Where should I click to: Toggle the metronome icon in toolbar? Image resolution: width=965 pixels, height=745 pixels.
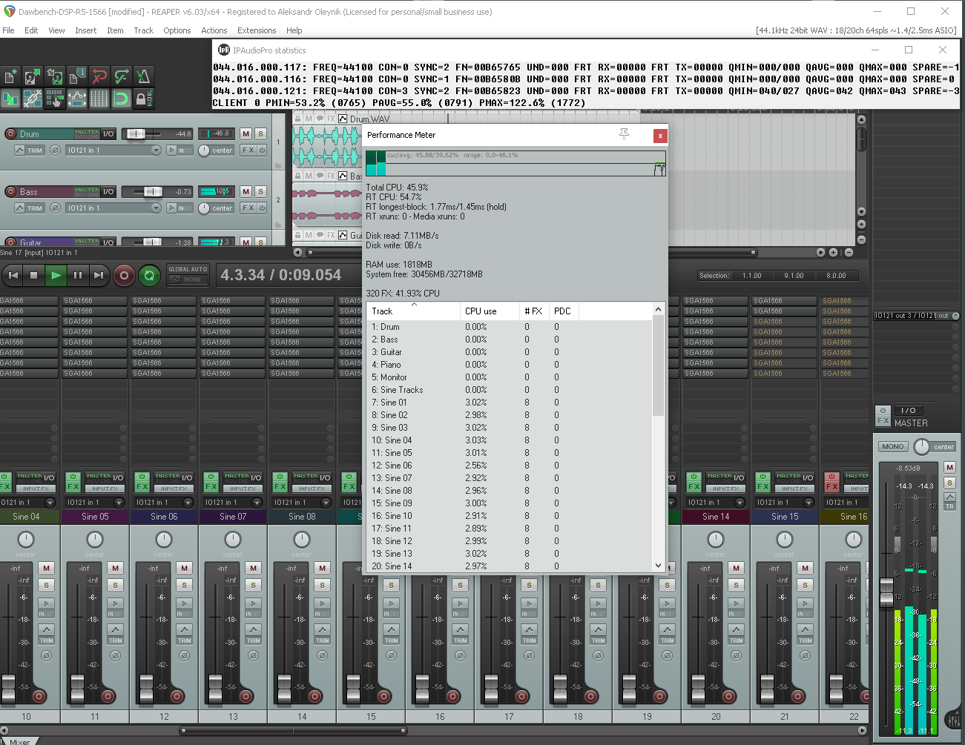(144, 76)
